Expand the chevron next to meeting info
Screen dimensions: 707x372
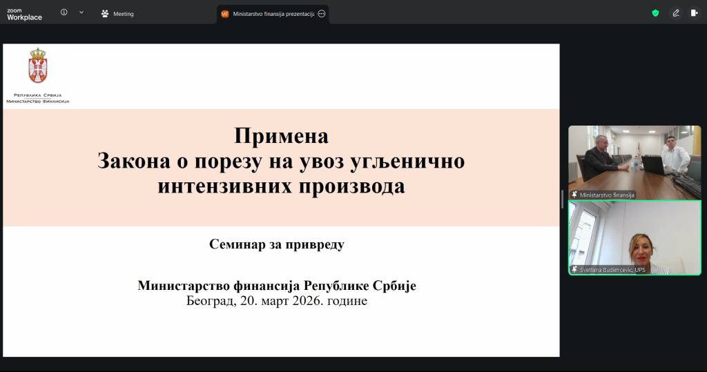coord(81,12)
